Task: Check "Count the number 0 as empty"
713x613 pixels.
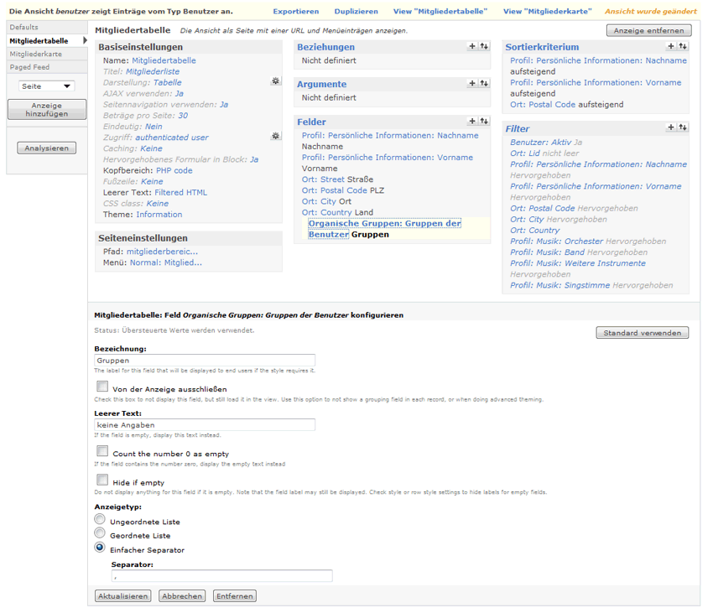Action: [x=102, y=451]
